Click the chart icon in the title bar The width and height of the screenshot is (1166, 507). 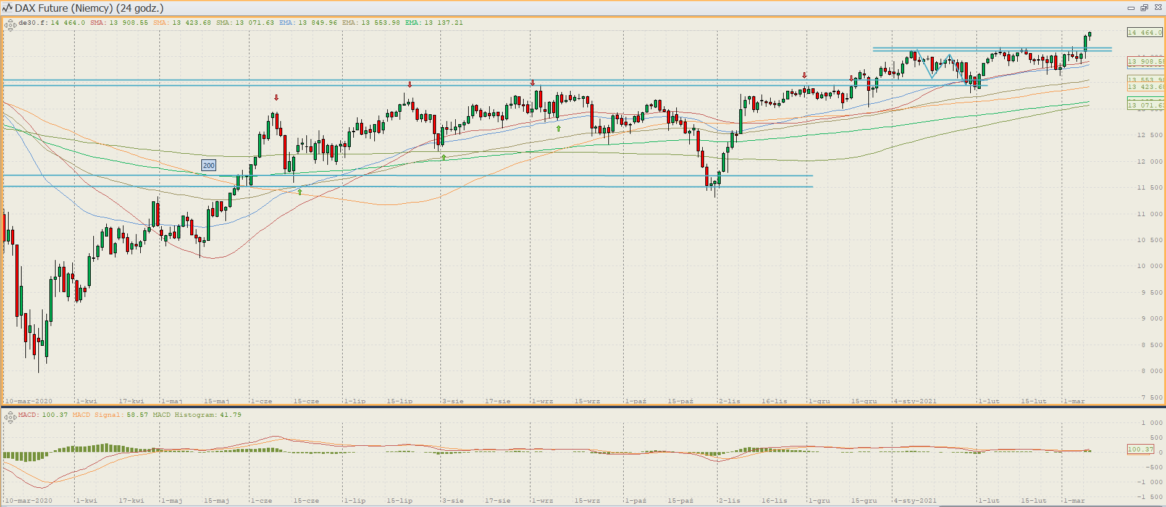pyautogui.click(x=7, y=8)
